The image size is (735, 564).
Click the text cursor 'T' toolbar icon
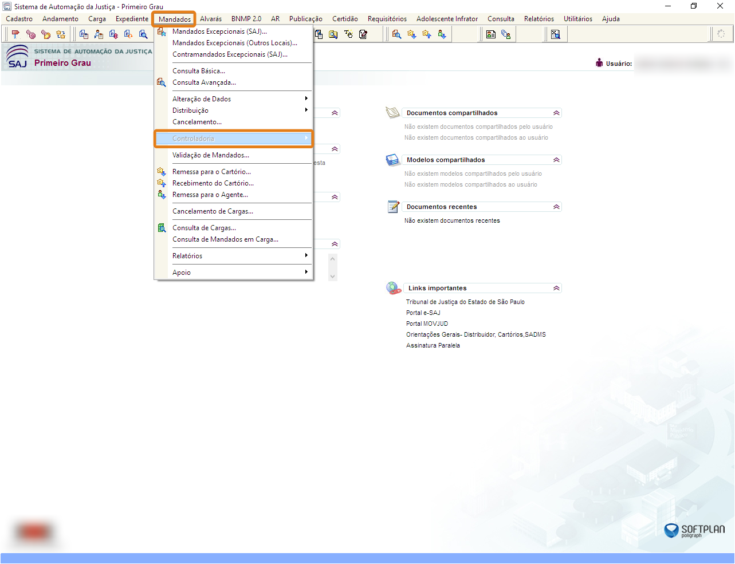[x=348, y=34]
